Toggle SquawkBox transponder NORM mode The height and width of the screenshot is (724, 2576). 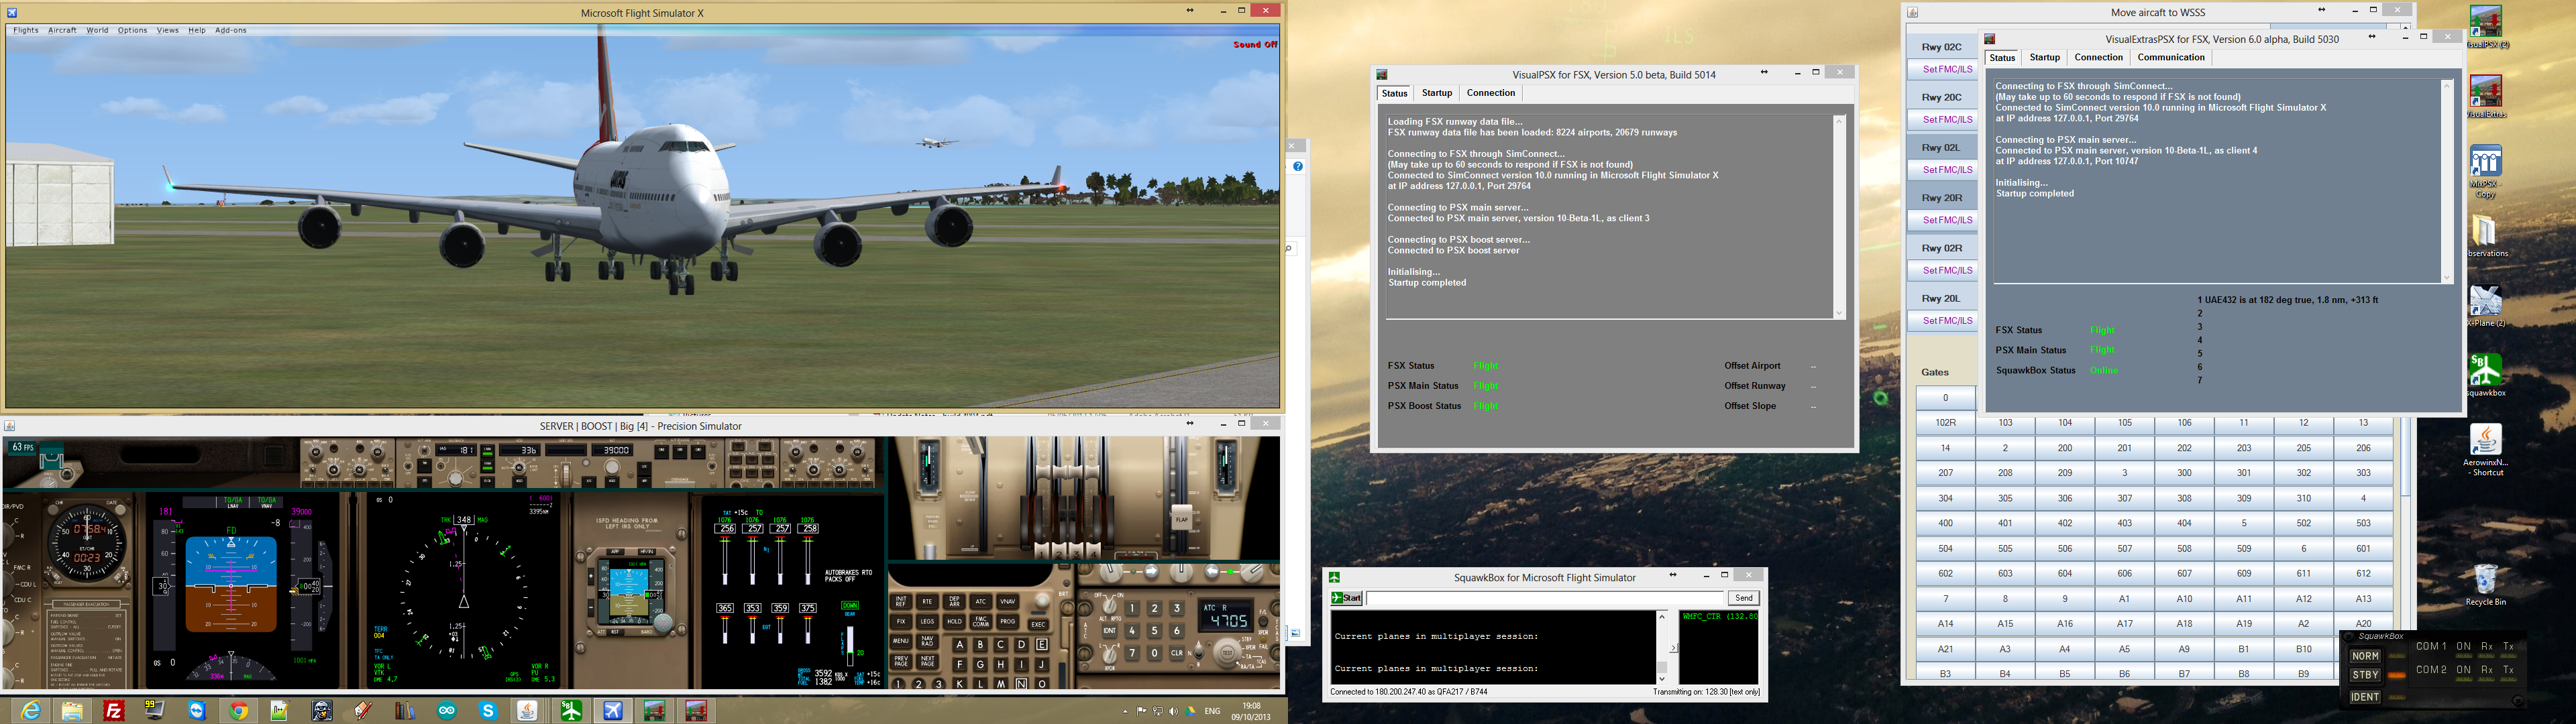coord(2365,656)
